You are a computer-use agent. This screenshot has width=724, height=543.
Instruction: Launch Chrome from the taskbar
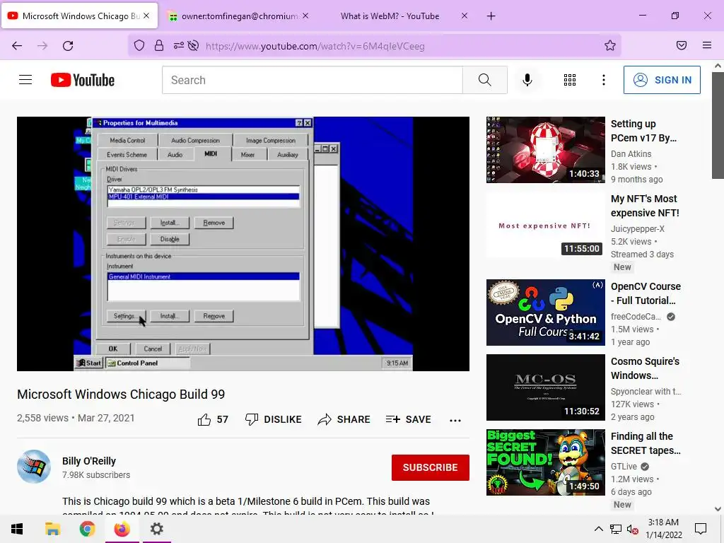tap(87, 529)
